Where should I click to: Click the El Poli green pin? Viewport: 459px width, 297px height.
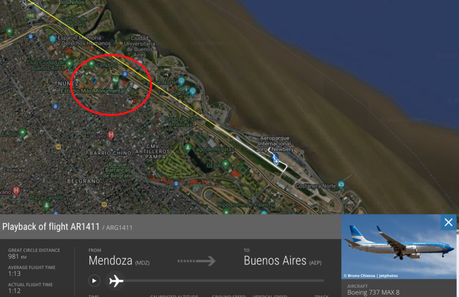pos(22,133)
